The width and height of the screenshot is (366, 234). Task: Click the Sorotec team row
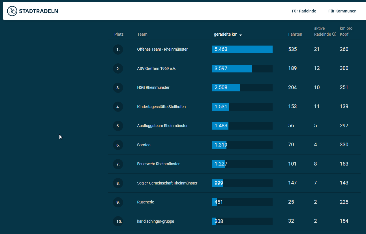pyautogui.click(x=144, y=145)
